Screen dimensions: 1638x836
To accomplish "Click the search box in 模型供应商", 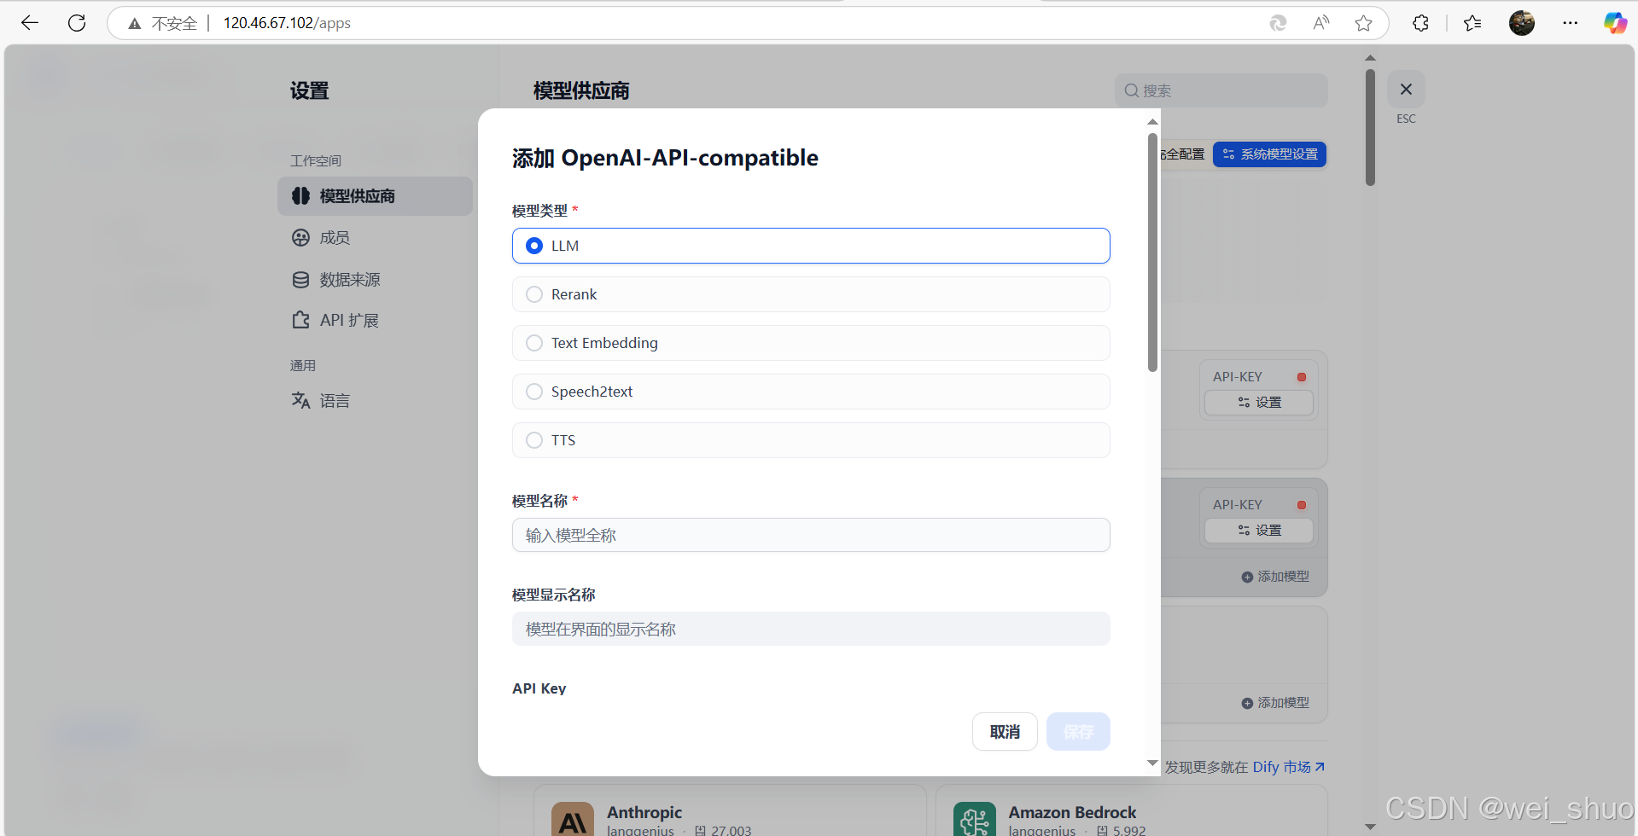I will coord(1221,90).
